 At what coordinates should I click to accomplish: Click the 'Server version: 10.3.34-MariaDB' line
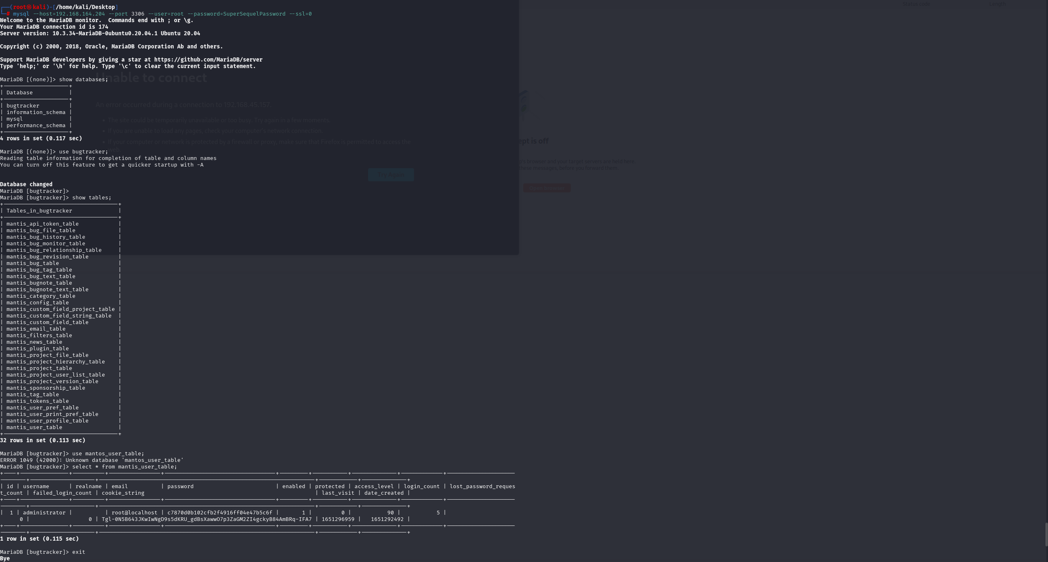pyautogui.click(x=100, y=34)
